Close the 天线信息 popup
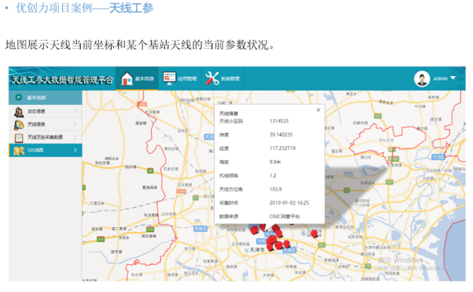 [318, 110]
